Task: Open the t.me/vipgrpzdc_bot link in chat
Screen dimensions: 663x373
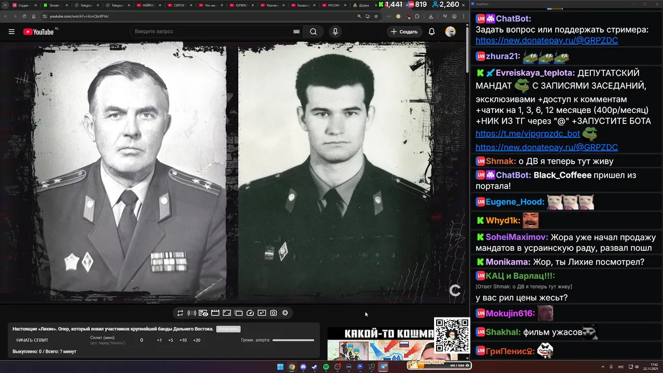Action: point(527,134)
